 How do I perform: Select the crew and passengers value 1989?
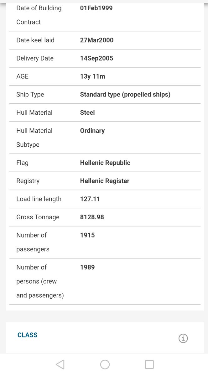pos(87,267)
